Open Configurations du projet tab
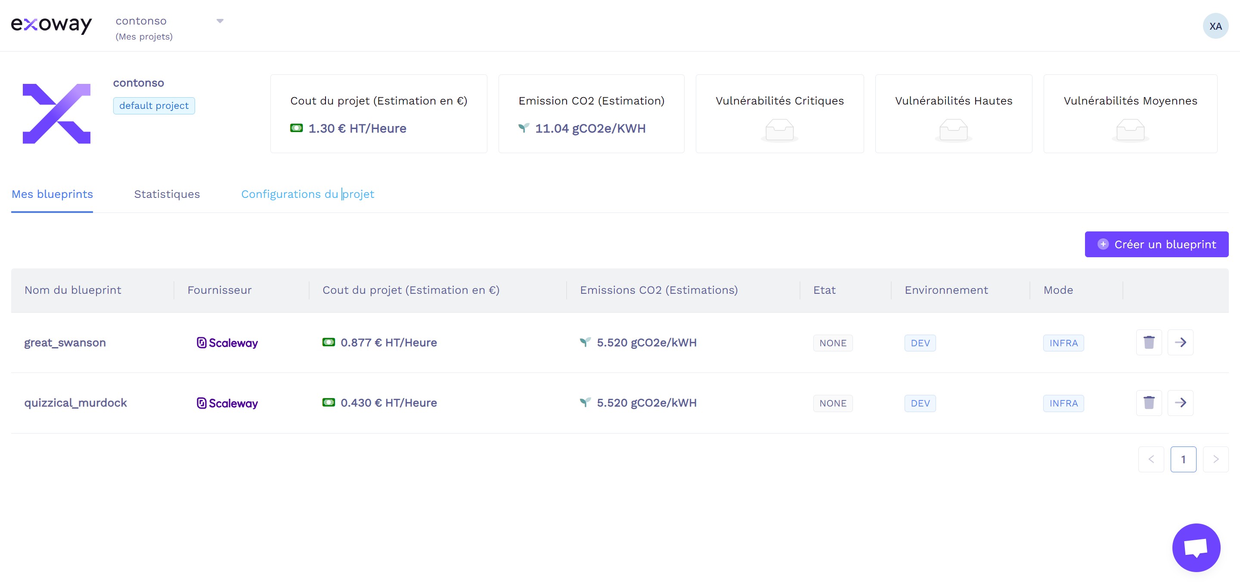This screenshot has height=588, width=1240. point(307,194)
